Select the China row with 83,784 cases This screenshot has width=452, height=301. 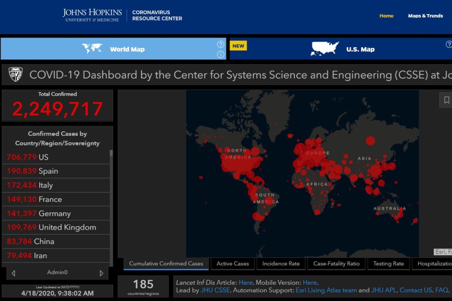pos(56,242)
